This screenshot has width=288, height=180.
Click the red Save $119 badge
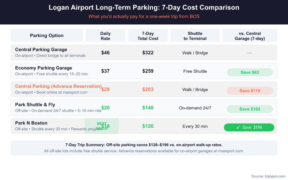coord(249,91)
